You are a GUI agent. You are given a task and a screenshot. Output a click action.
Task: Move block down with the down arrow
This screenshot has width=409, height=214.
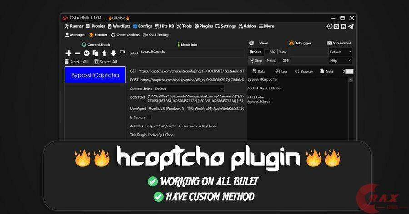(x=113, y=53)
